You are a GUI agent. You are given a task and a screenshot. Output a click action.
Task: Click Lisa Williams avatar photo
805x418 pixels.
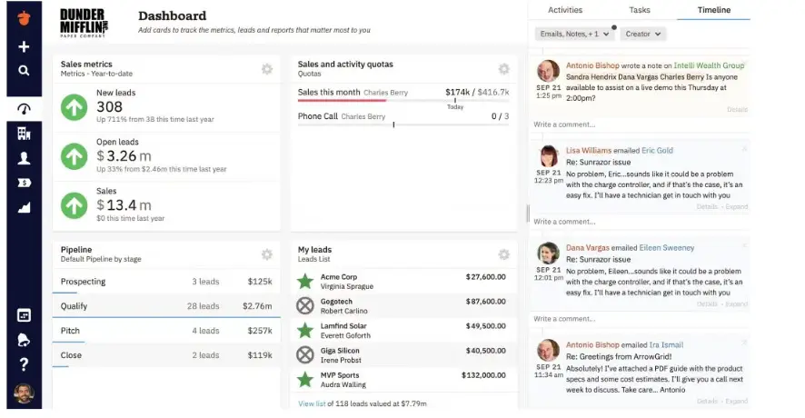click(548, 156)
